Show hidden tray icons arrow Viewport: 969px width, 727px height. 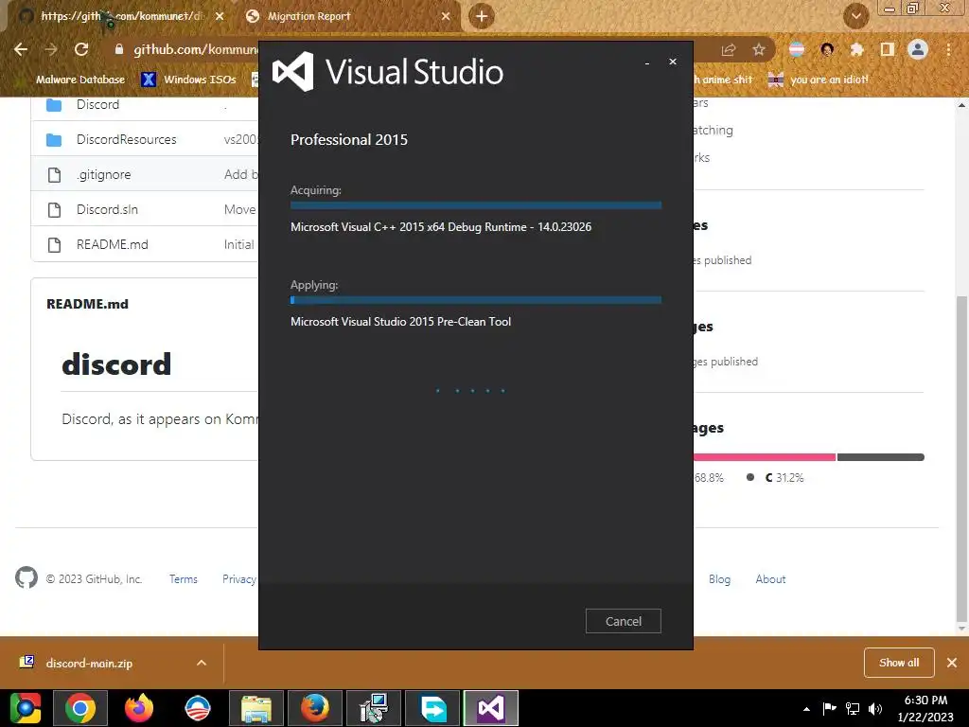806,709
